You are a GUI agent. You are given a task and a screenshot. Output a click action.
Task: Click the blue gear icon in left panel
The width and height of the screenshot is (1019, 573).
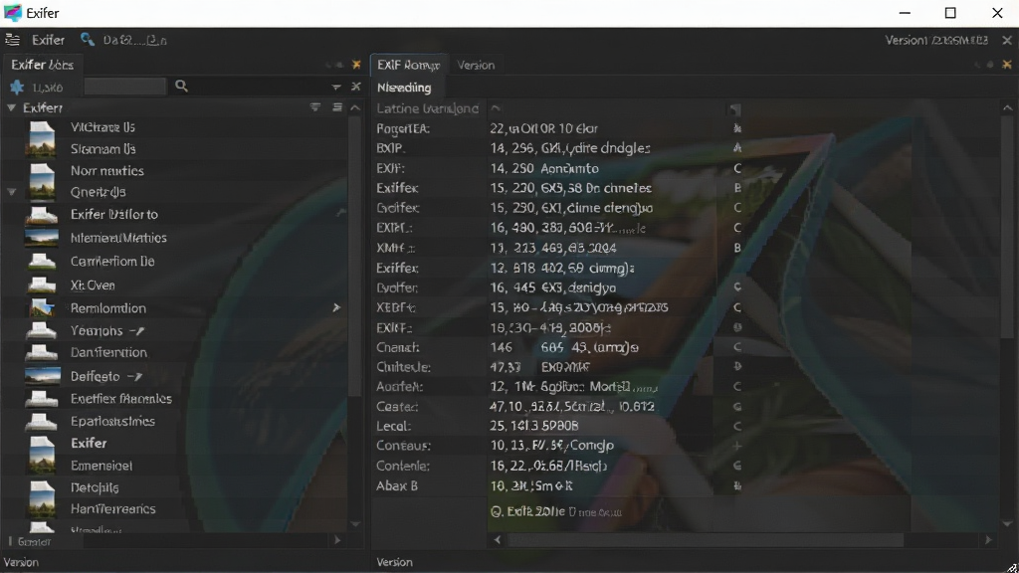coord(17,88)
